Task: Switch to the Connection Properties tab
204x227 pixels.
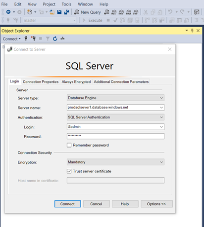Action: coord(41,82)
